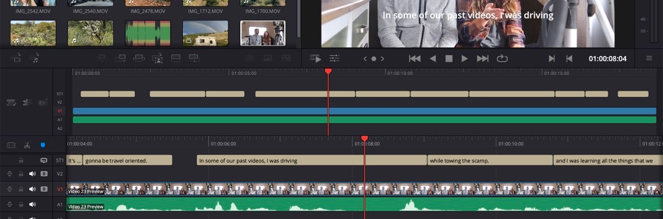Select IMG_2478.MOV clip label
The image size is (663, 219).
[x=148, y=11]
